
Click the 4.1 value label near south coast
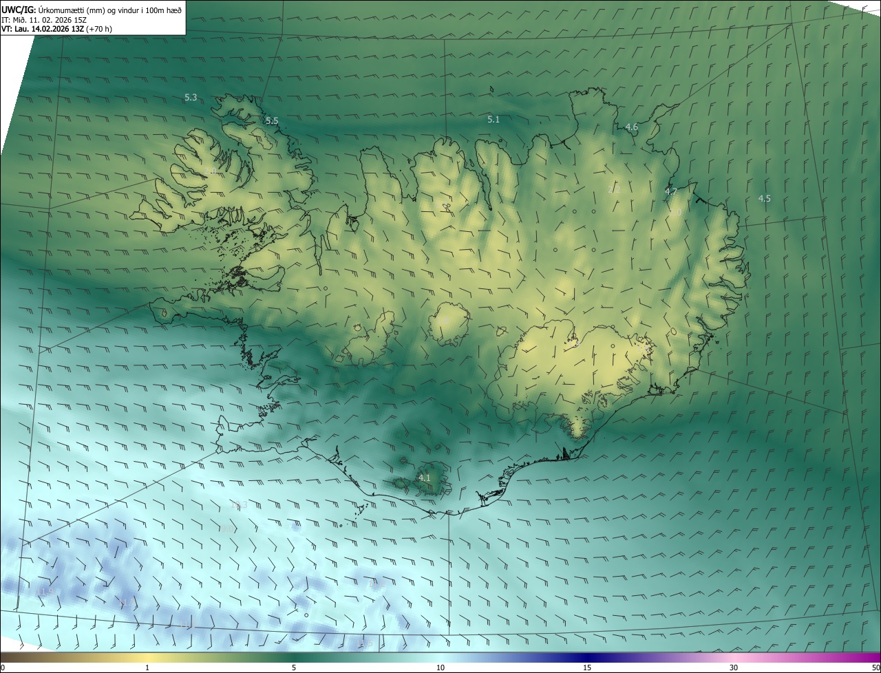425,478
